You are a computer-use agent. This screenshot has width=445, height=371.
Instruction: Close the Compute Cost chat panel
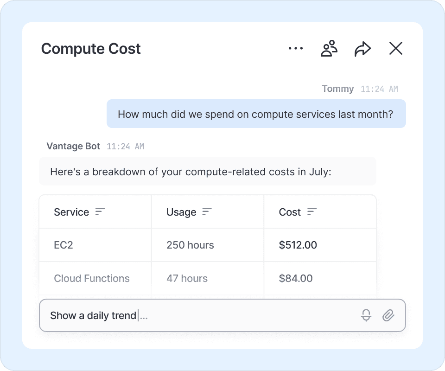click(x=396, y=48)
